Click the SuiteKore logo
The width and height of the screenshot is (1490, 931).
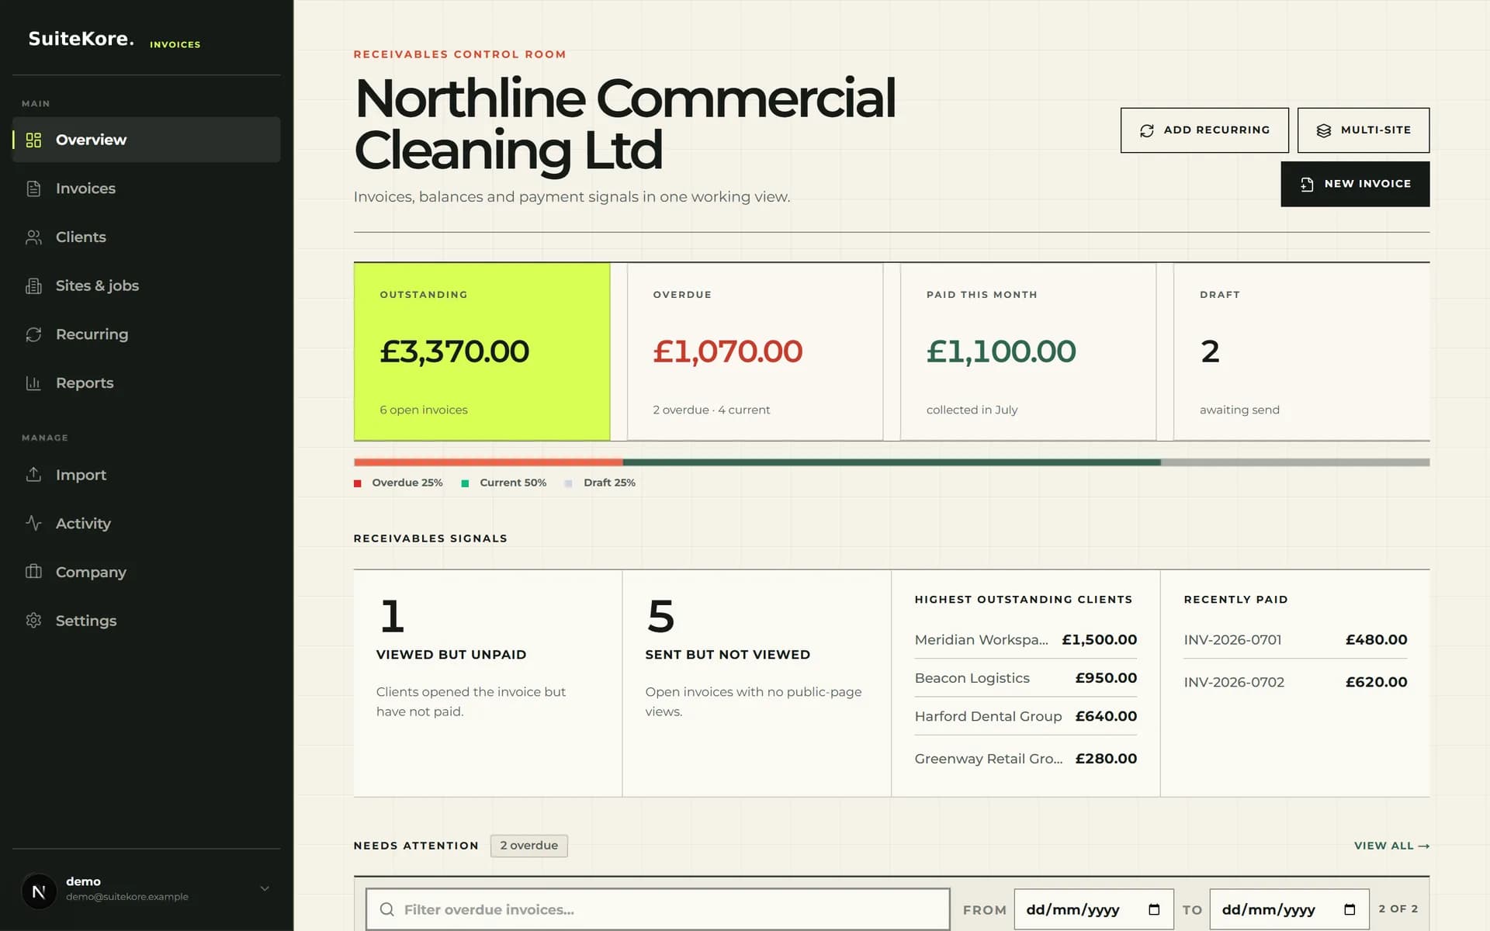click(x=81, y=39)
